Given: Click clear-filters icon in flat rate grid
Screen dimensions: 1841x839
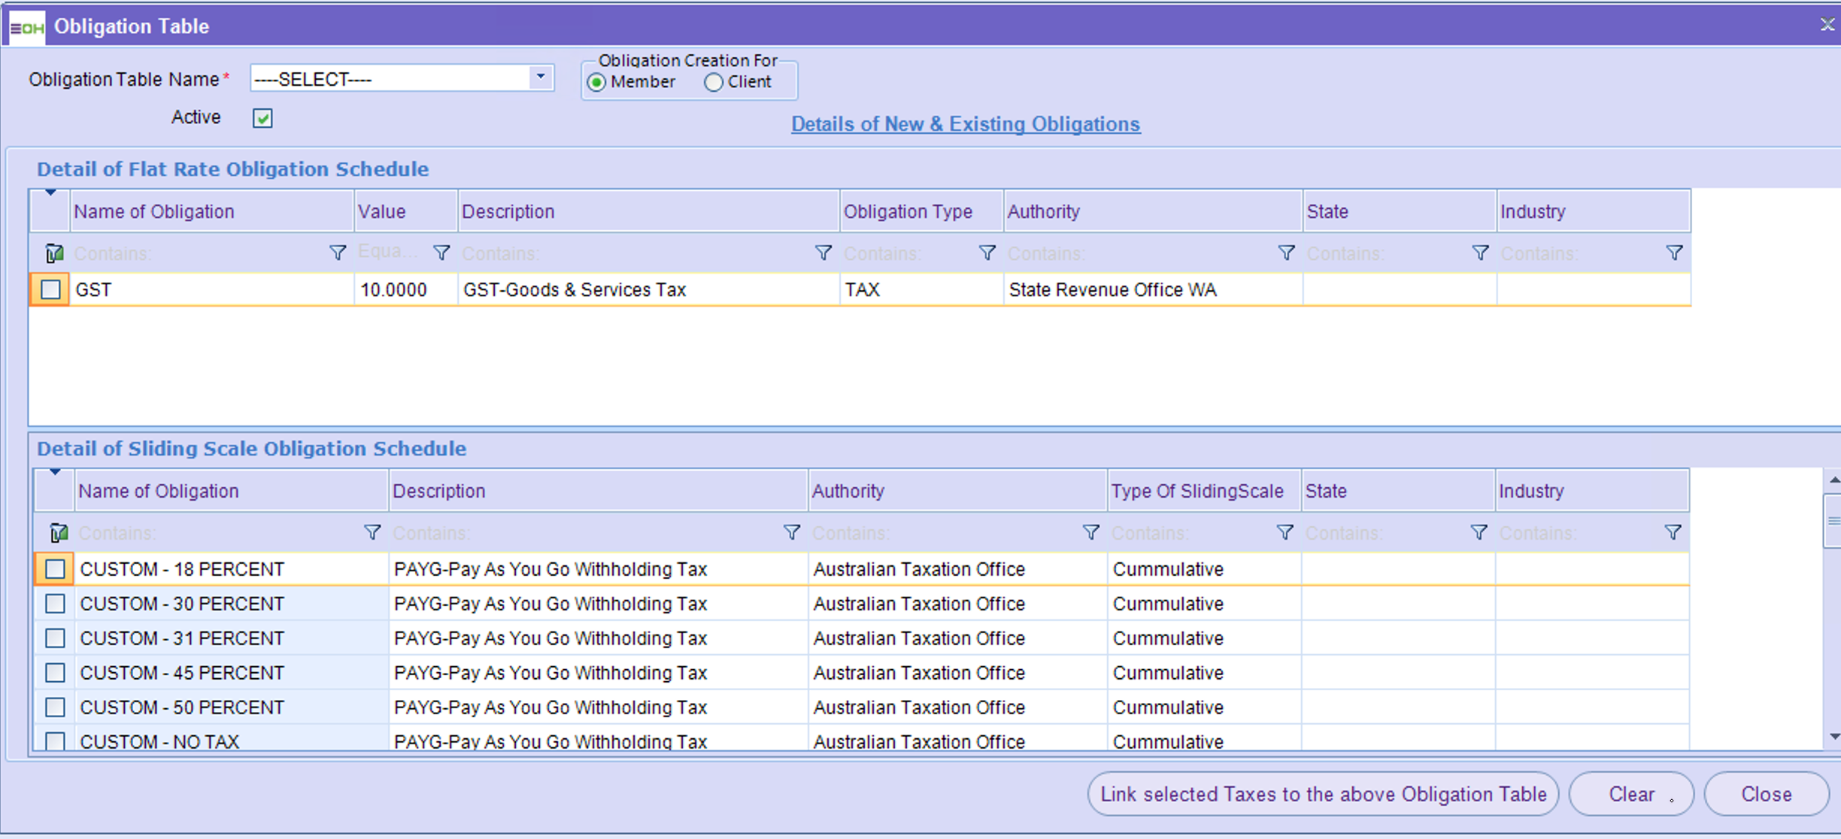Looking at the screenshot, I should (54, 253).
